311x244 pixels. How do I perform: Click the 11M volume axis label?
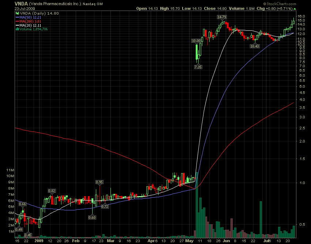(10, 170)
